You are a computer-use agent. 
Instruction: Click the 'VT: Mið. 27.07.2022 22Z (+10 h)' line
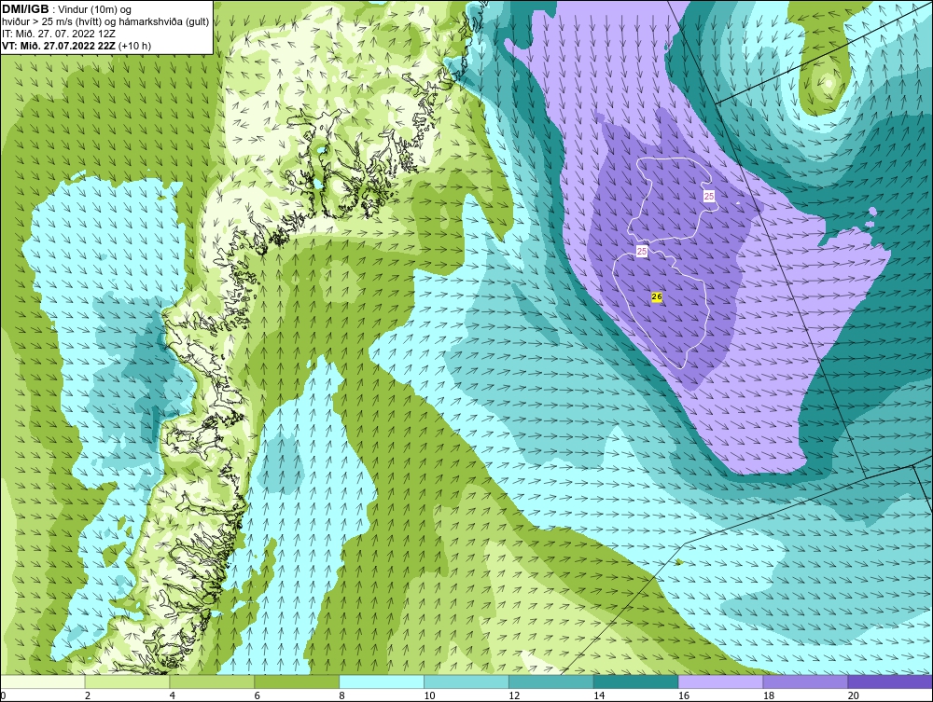77,45
